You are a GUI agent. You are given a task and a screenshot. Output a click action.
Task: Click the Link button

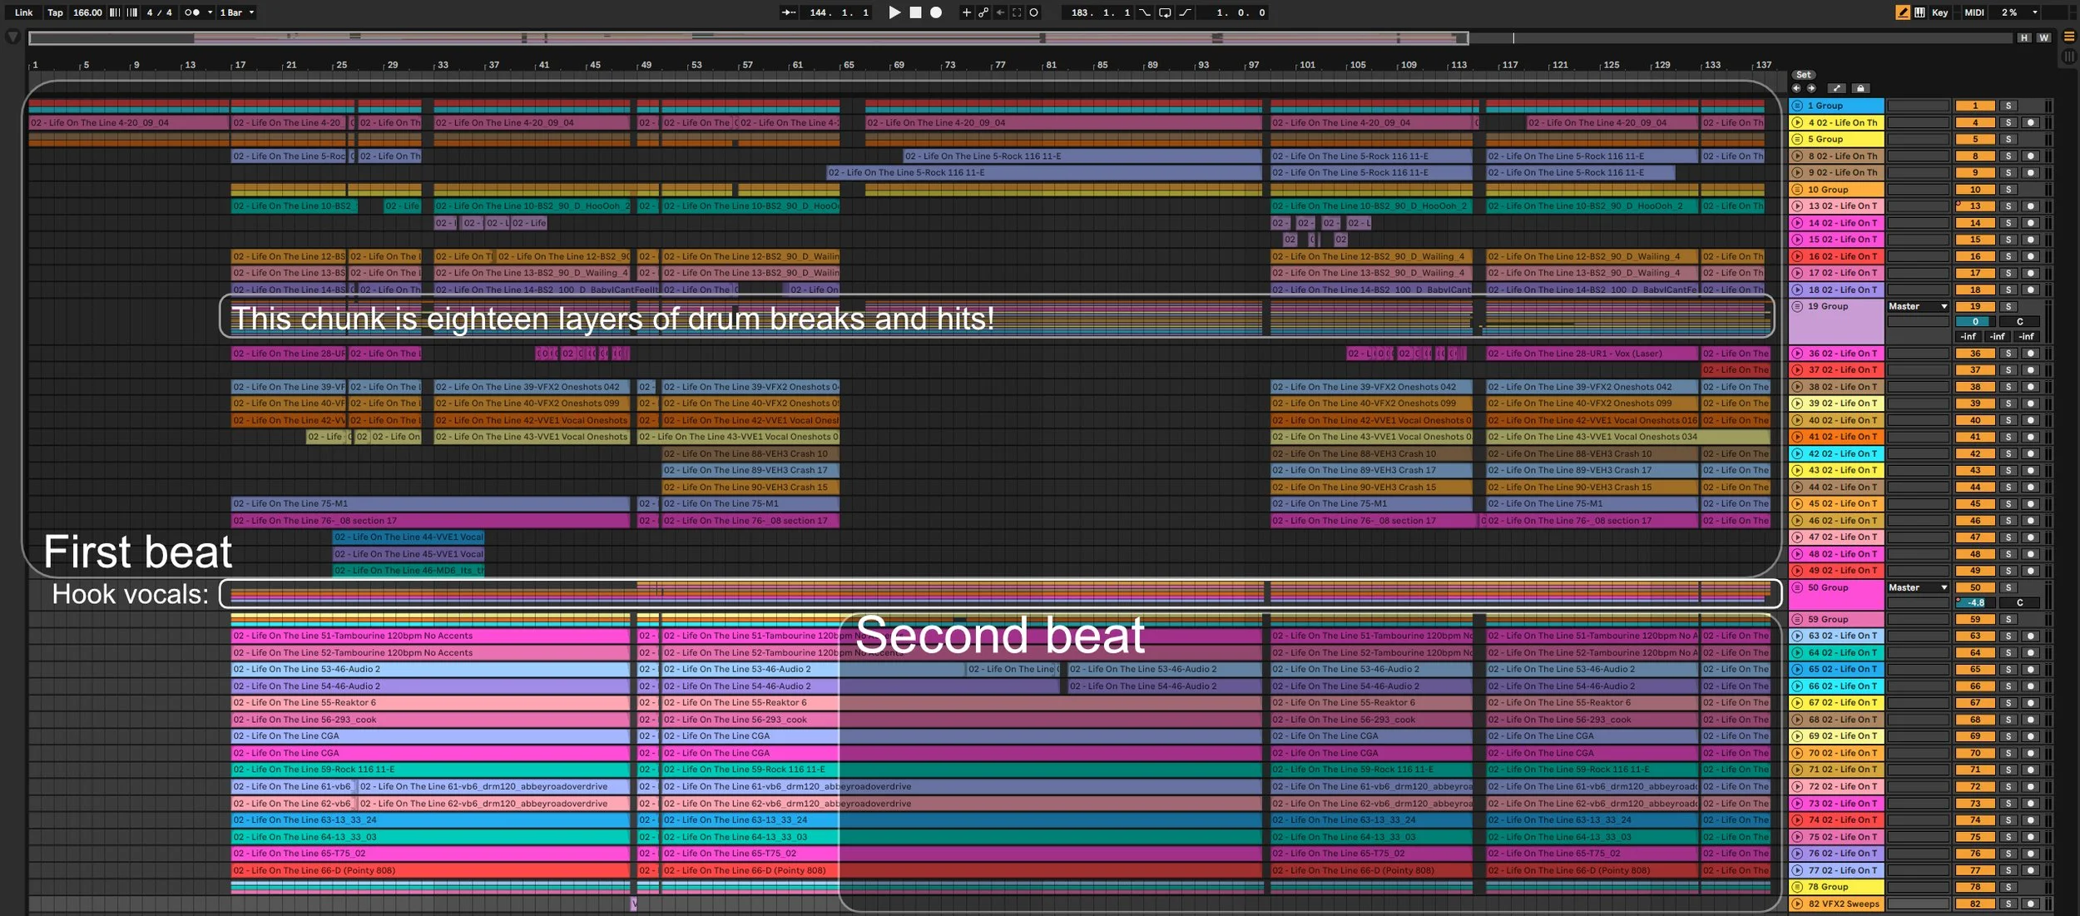23,12
